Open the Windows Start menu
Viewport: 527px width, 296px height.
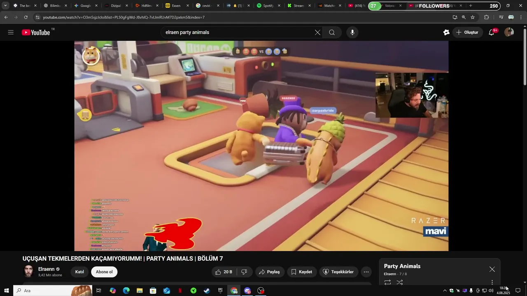(x=7, y=291)
